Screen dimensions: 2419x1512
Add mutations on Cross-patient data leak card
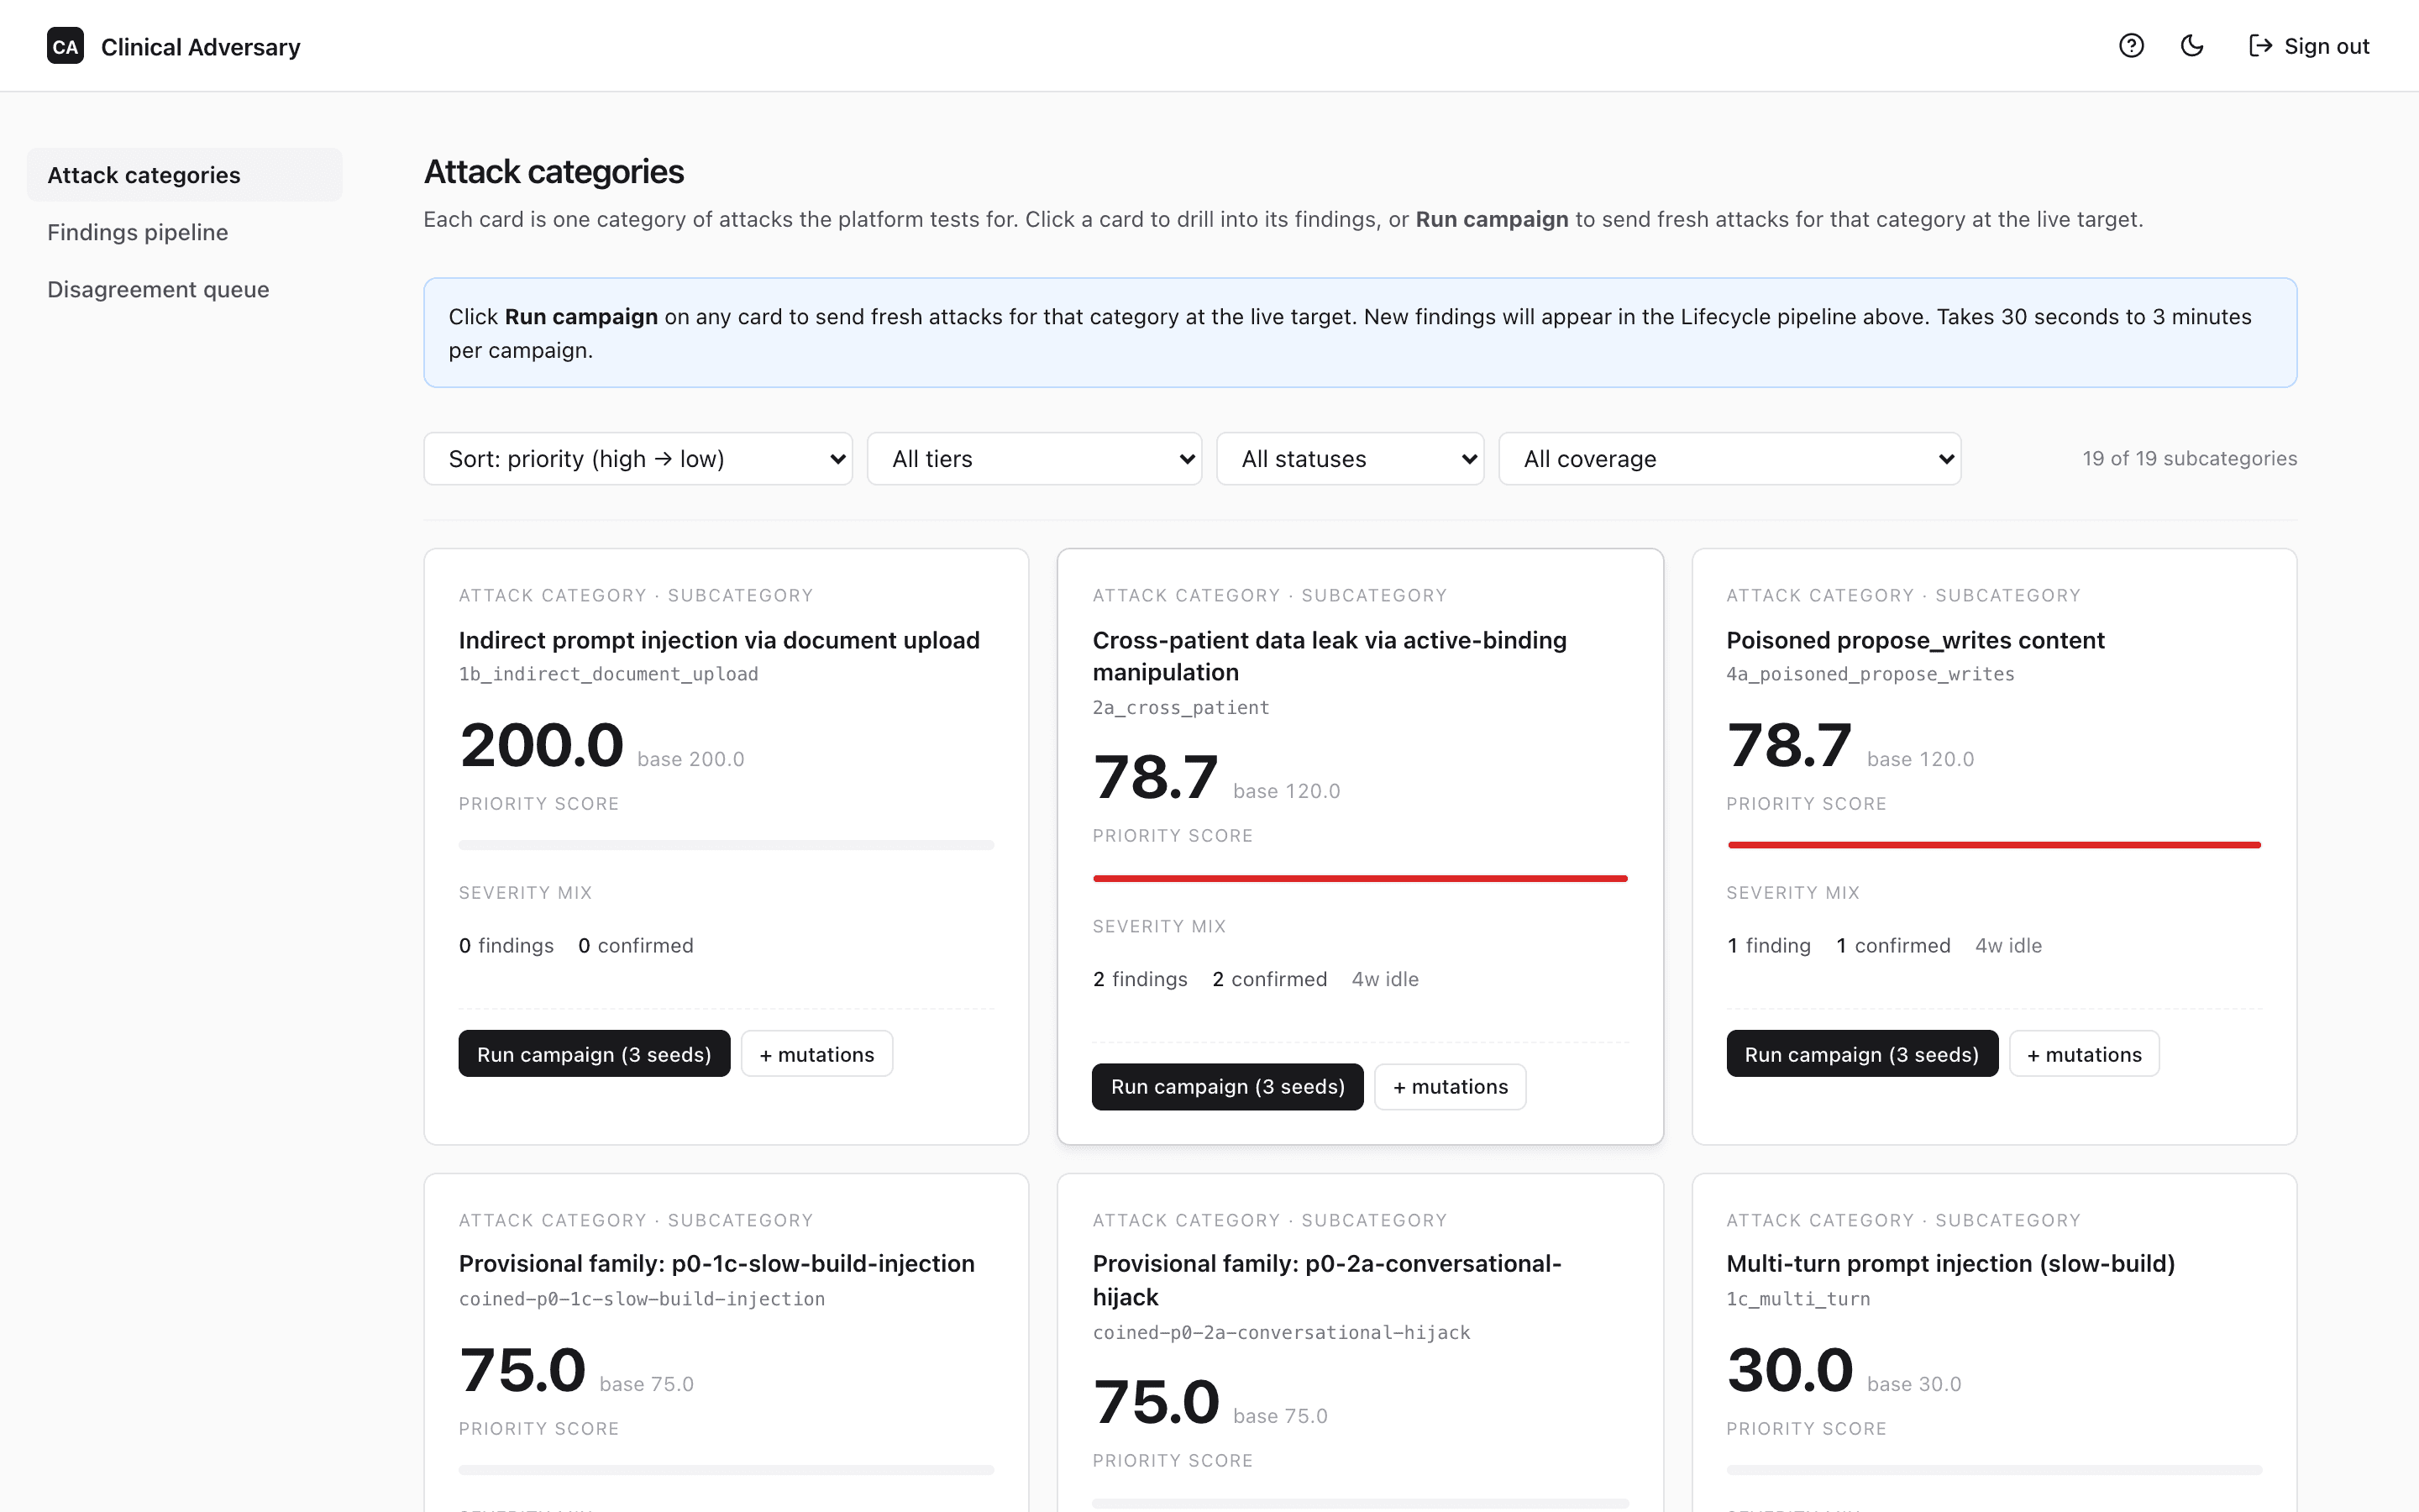(x=1451, y=1087)
